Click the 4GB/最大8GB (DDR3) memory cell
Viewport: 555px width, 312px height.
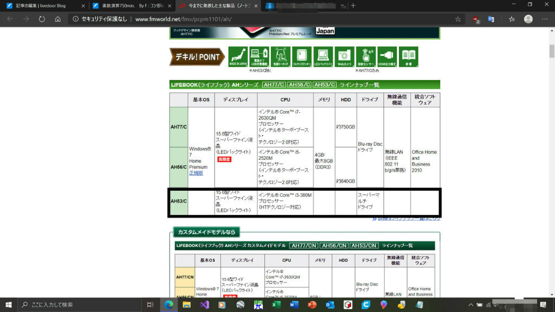pyautogui.click(x=324, y=161)
